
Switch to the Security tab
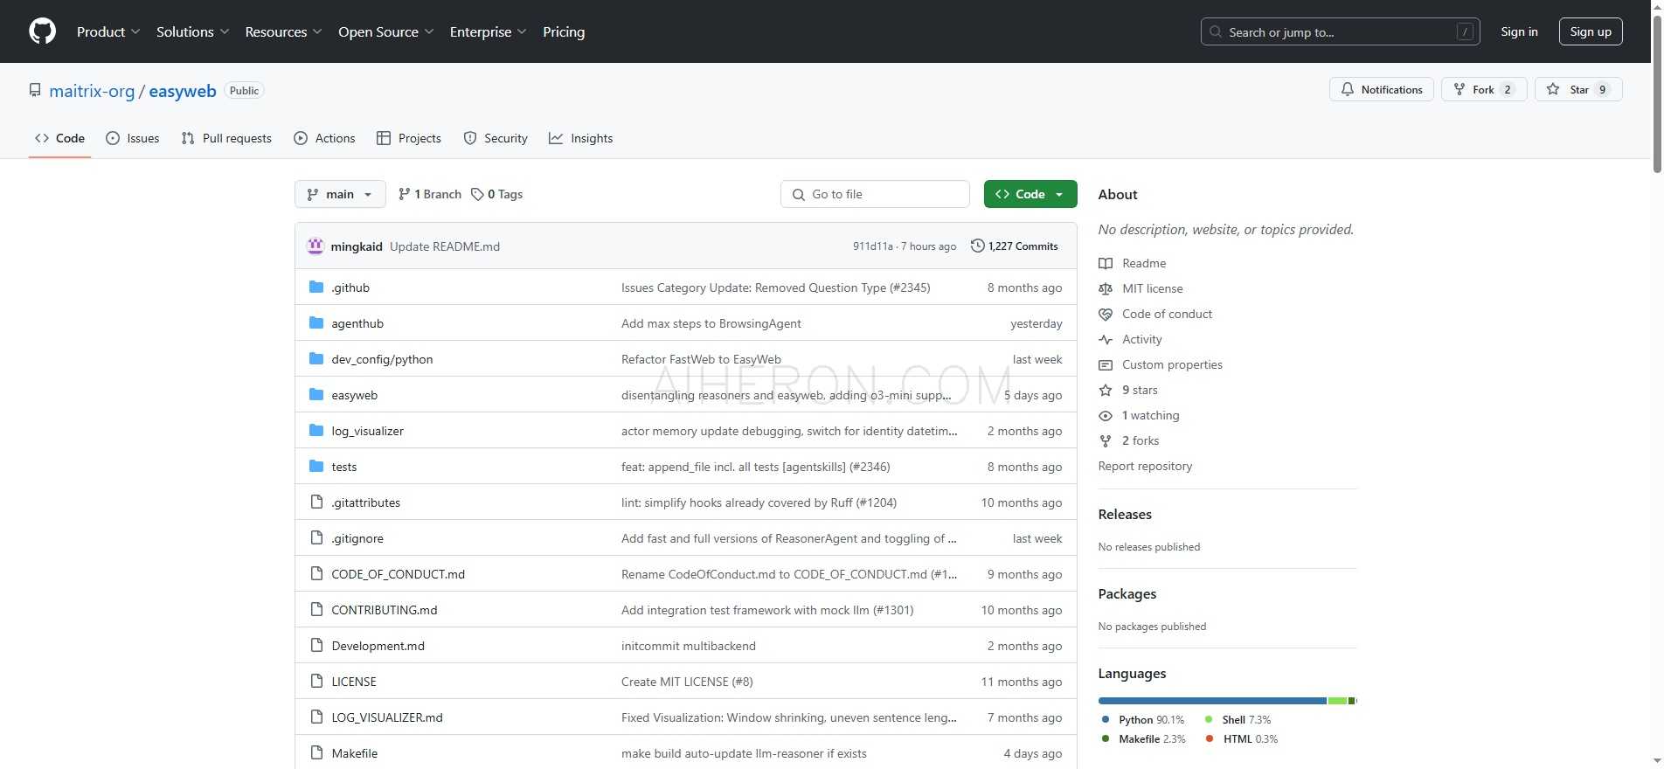(x=496, y=138)
